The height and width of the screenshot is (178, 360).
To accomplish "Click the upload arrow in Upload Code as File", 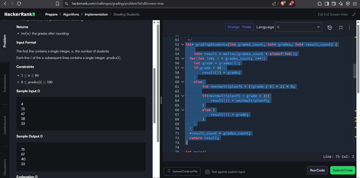I will point(169,171).
